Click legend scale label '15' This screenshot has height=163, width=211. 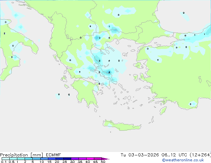[x=49, y=162]
